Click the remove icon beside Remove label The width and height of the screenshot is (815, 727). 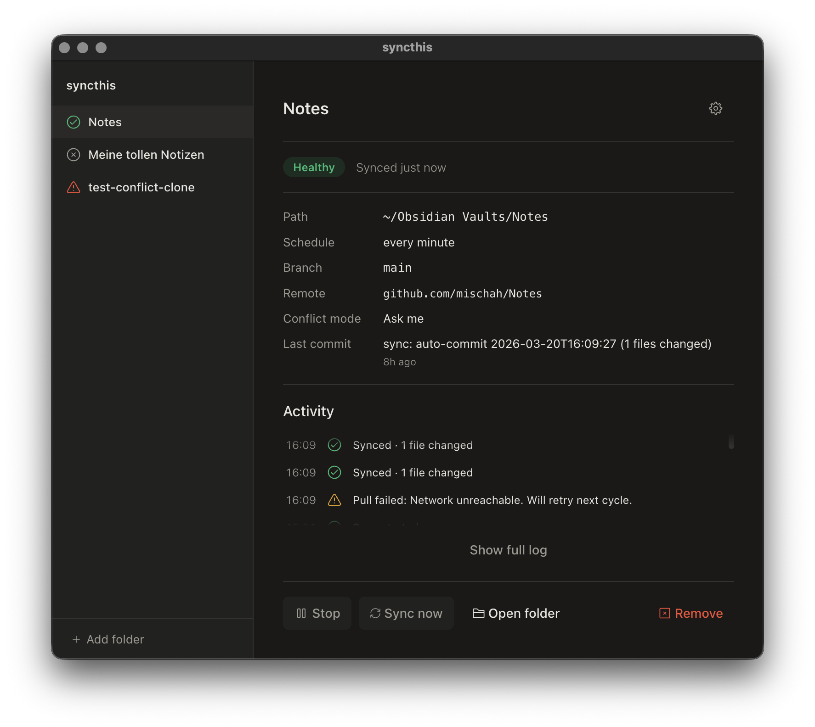click(x=664, y=613)
